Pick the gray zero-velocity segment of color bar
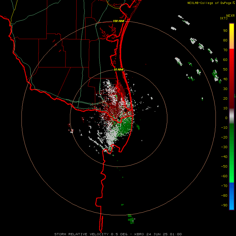This screenshot has width=236, height=236. point(232,116)
